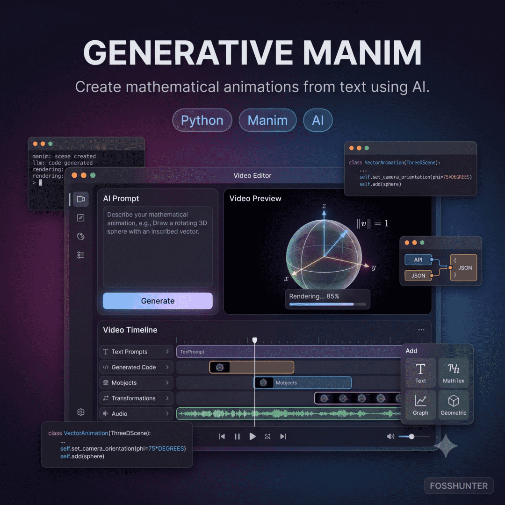505x505 pixels.
Task: Open Video Timeline more options menu
Action: (x=421, y=330)
